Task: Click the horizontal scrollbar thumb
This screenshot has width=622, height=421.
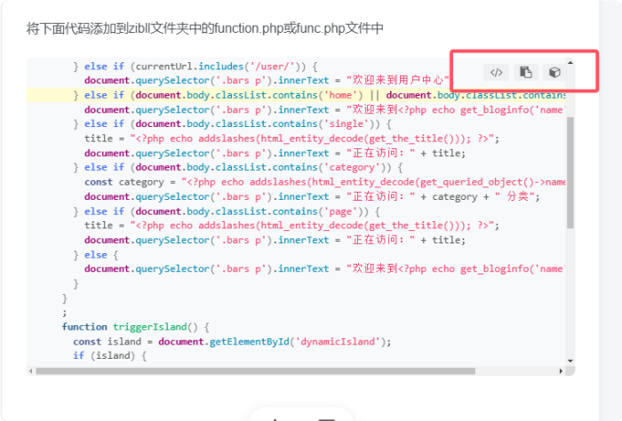Action: (x=256, y=371)
